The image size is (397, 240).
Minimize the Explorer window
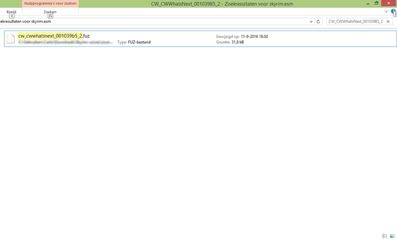368,4
